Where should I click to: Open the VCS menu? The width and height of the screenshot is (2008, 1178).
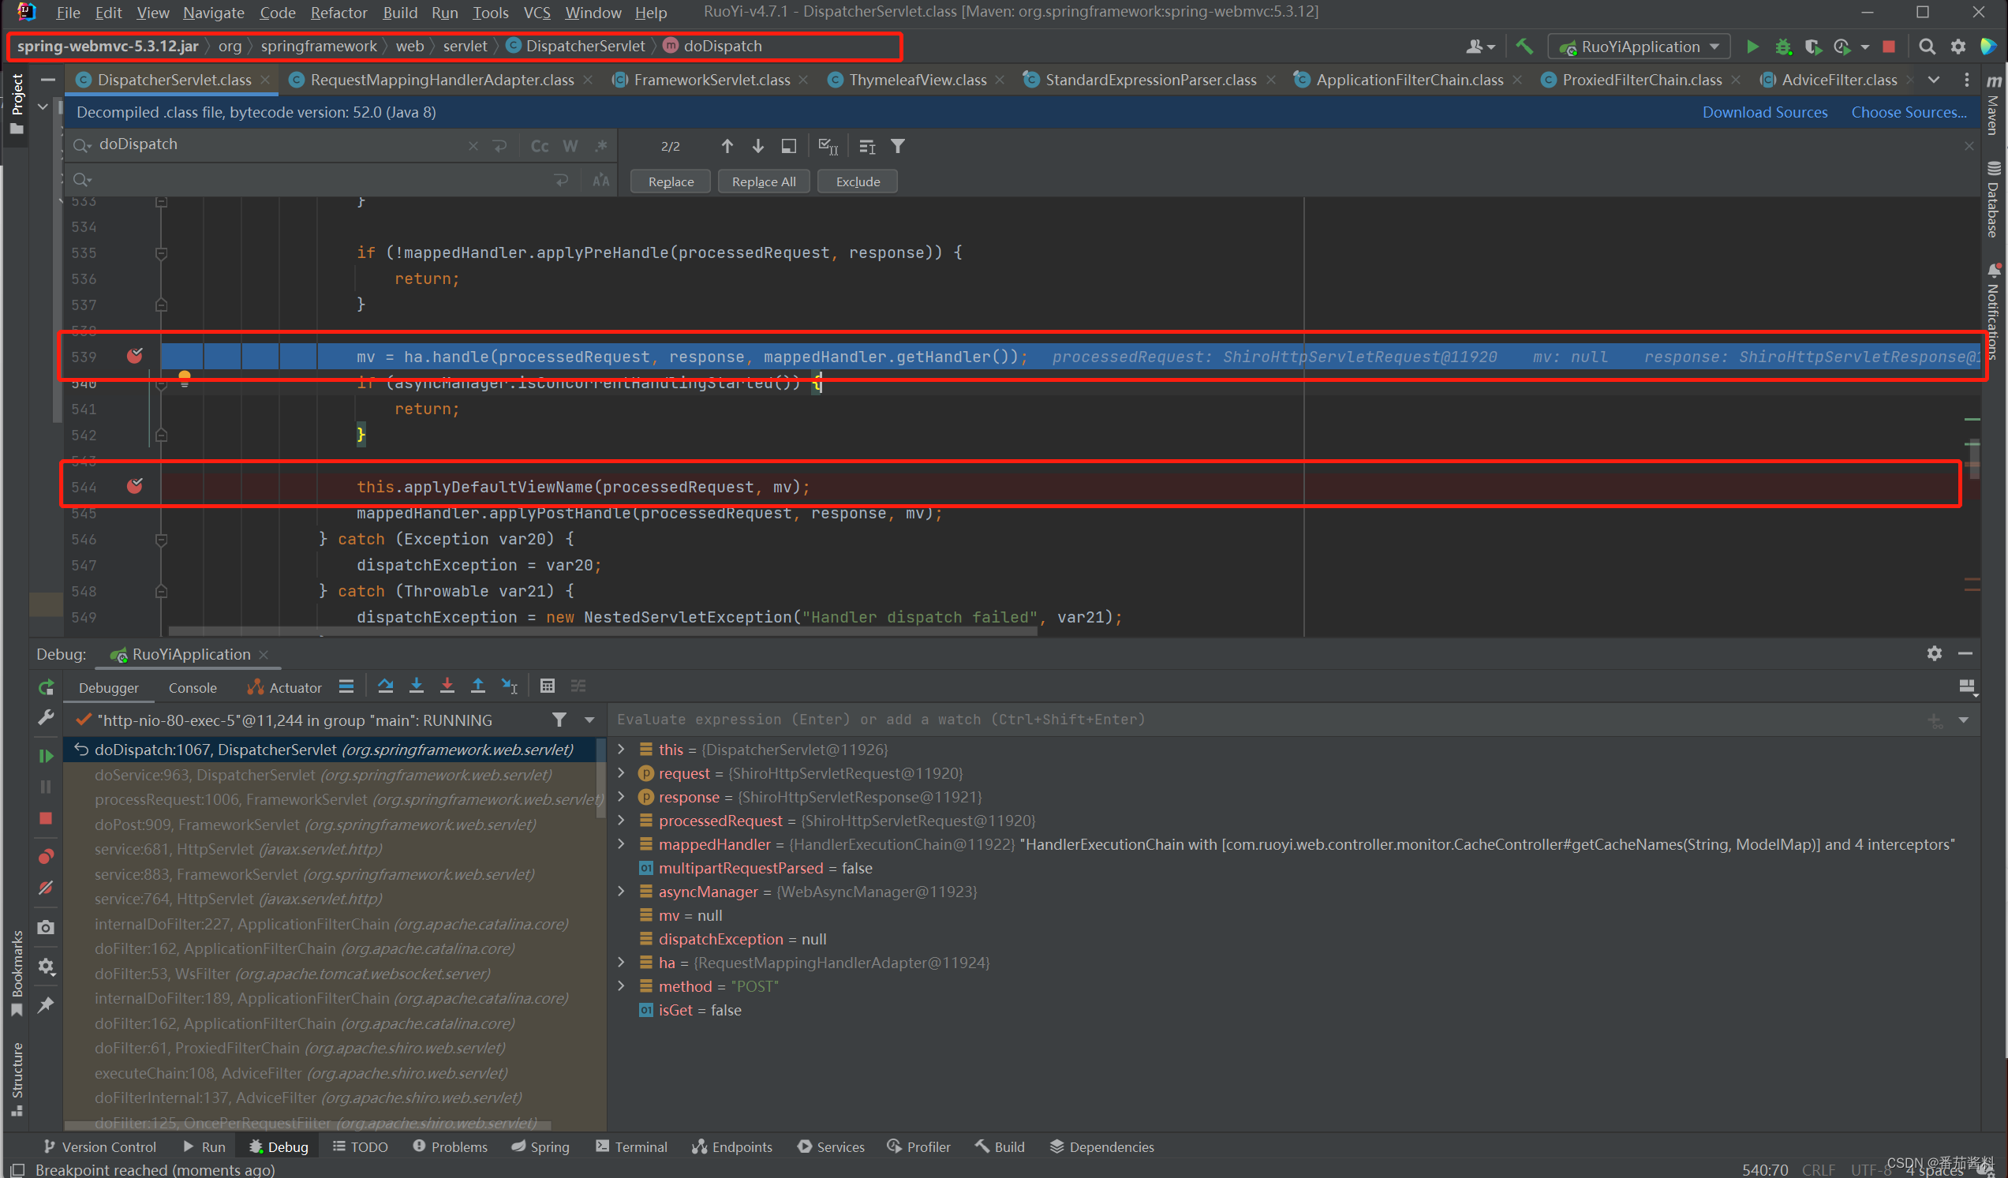click(x=537, y=13)
